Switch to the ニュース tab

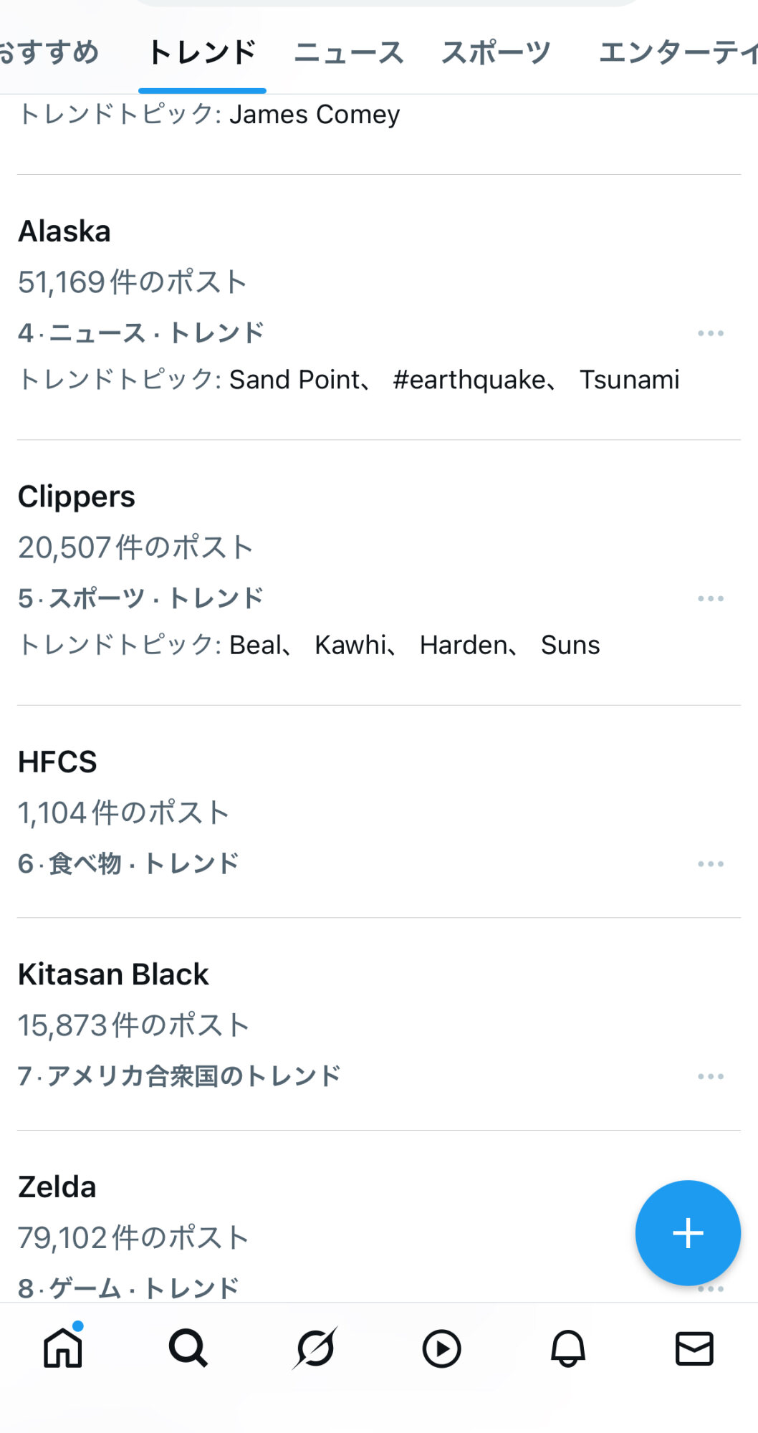(349, 52)
